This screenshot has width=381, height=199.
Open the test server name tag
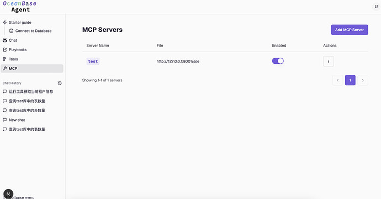coord(93,62)
